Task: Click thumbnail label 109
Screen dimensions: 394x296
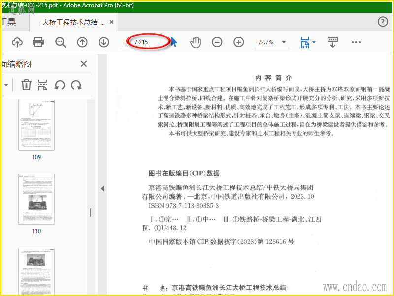Action: point(36,157)
